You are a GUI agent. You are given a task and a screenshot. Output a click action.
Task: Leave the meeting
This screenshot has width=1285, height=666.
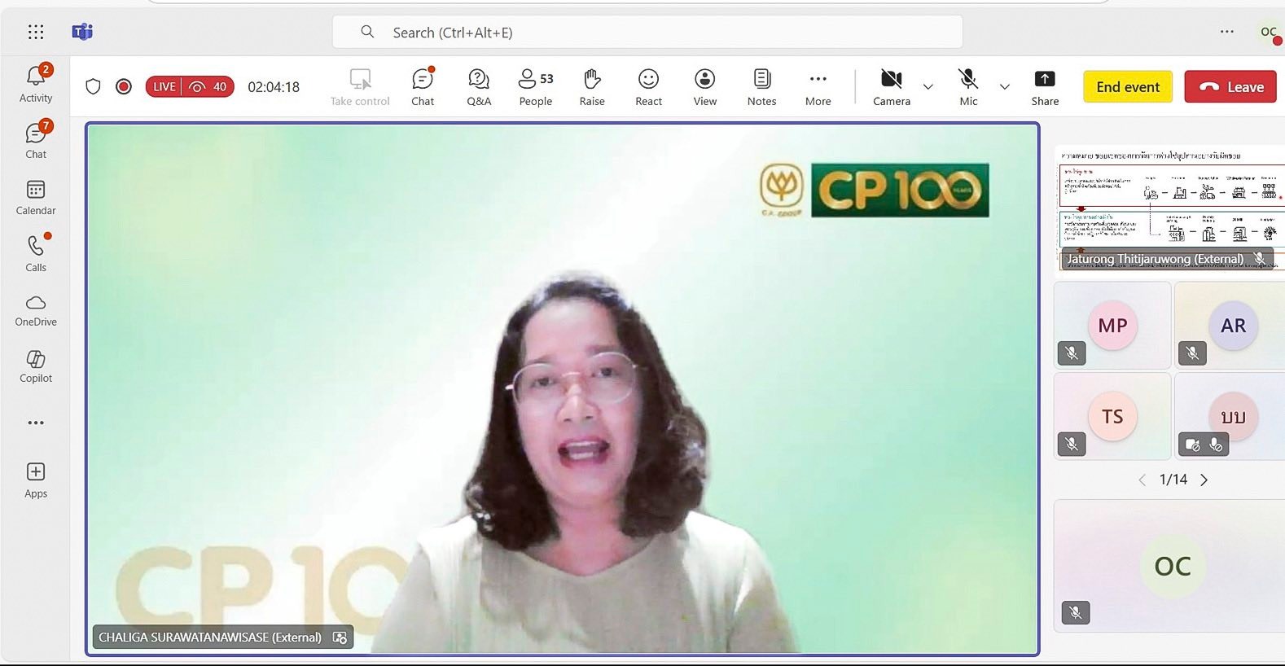pos(1230,87)
